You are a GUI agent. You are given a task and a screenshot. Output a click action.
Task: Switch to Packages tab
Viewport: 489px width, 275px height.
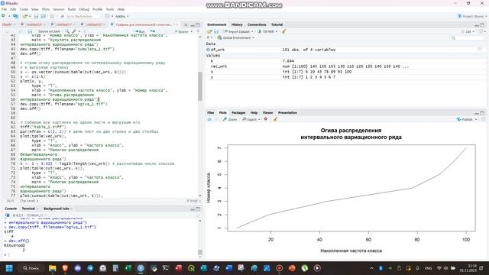[x=238, y=112]
